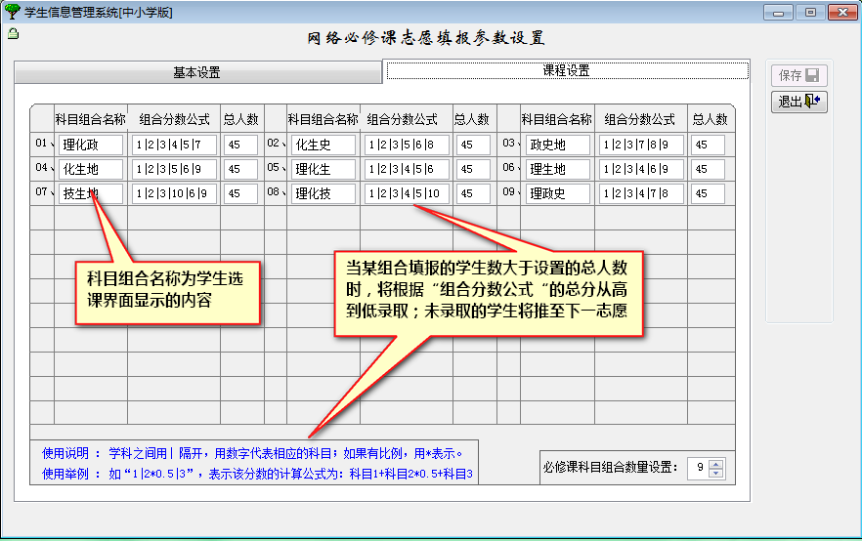Viewport: 862px width, 541px height.
Task: Maximize the 学生信息管理系统 window
Action: 810,12
